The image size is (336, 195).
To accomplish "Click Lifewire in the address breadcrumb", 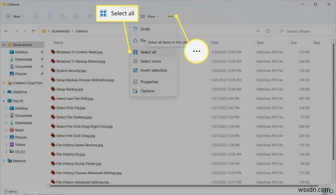I will pyautogui.click(x=82, y=32).
